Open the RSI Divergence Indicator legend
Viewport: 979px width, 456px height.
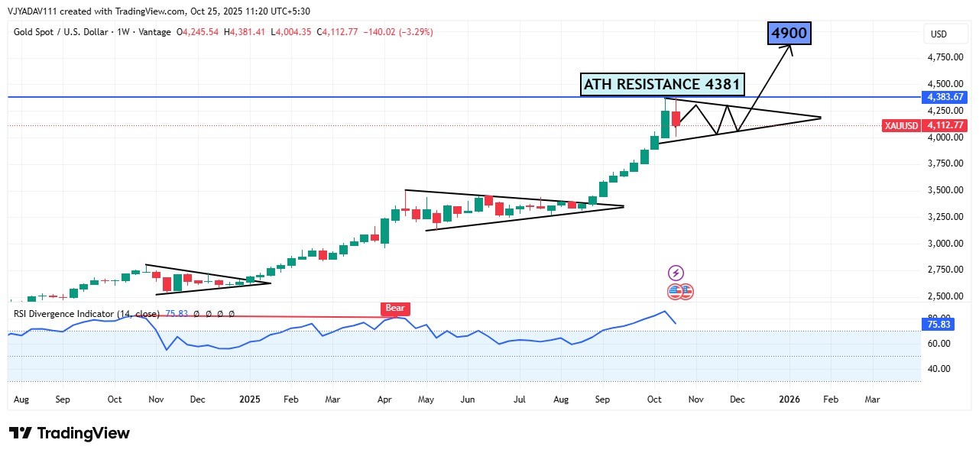point(84,314)
